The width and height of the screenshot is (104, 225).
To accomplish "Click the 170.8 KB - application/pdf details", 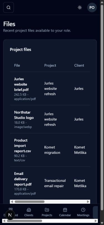I will [x=25, y=191].
